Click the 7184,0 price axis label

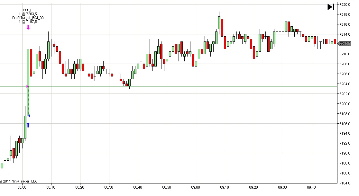click(x=345, y=183)
